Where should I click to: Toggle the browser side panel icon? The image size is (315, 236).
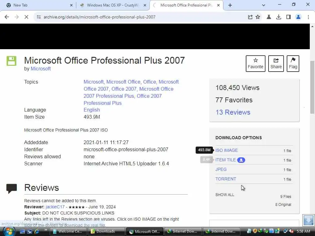click(289, 17)
